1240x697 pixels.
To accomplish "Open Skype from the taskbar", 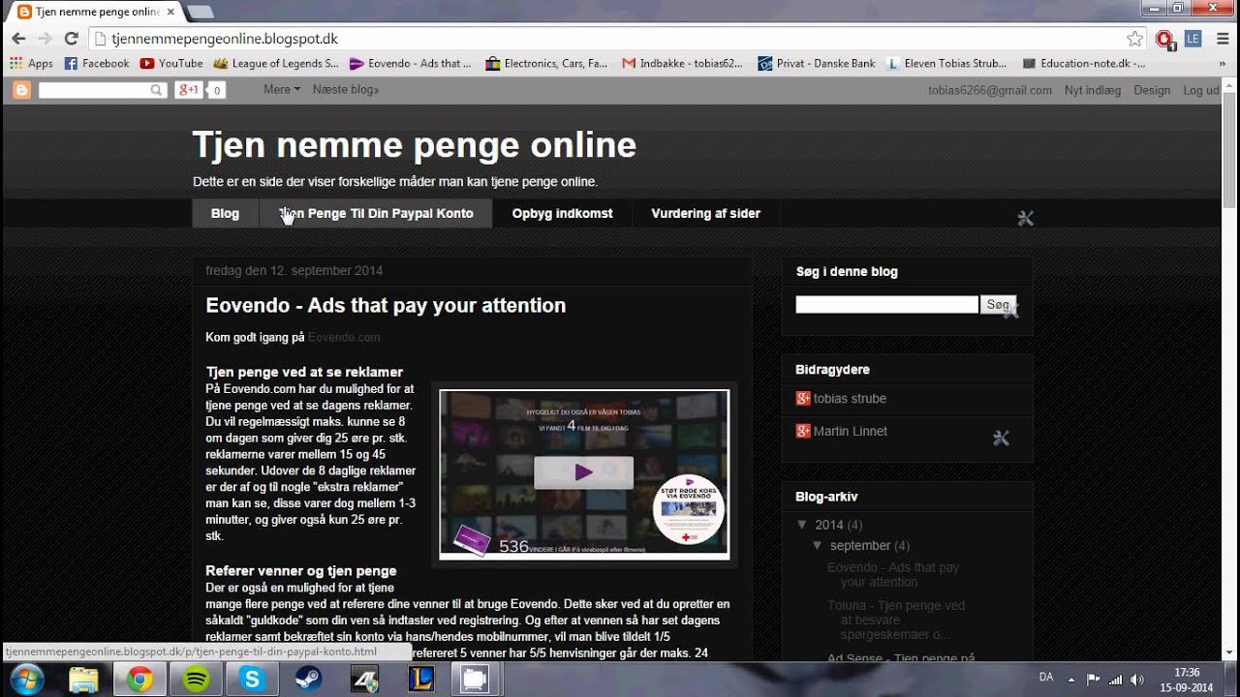I will pyautogui.click(x=252, y=680).
